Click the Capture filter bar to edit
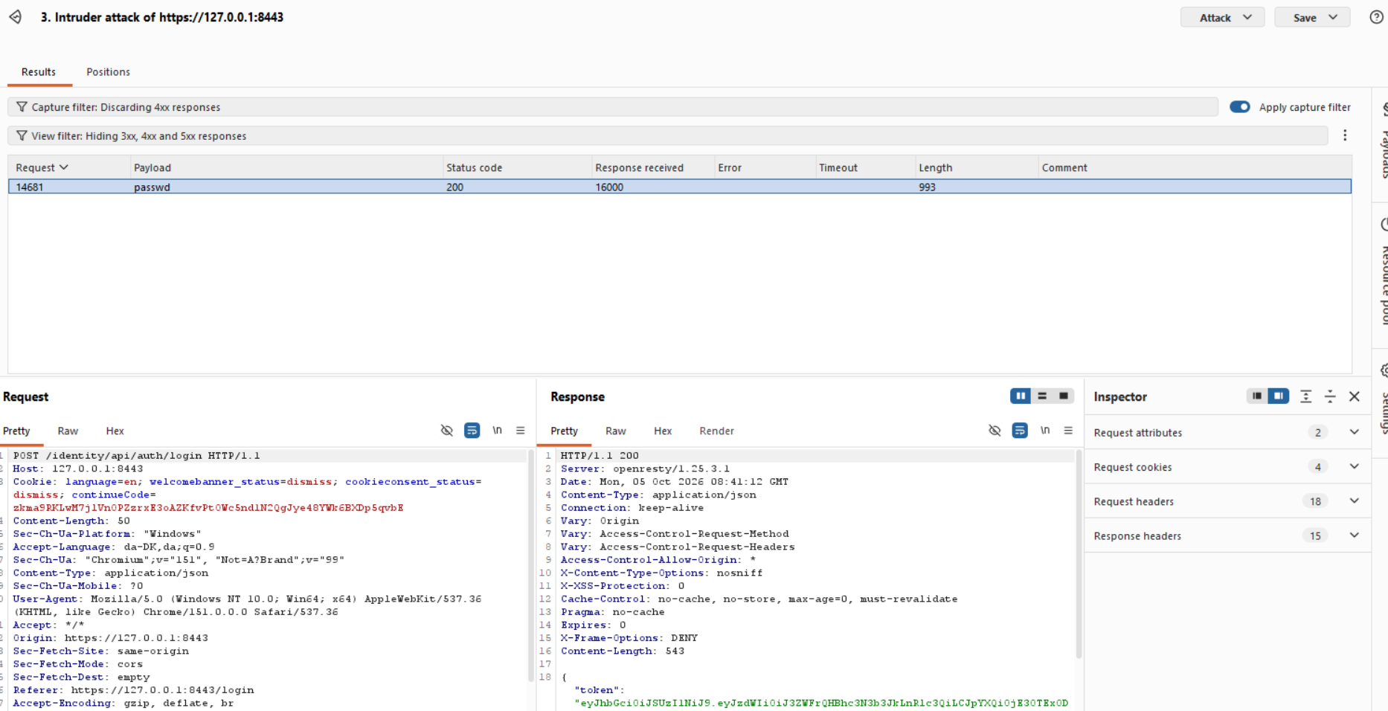Viewport: 1388px width, 711px height. [x=613, y=107]
